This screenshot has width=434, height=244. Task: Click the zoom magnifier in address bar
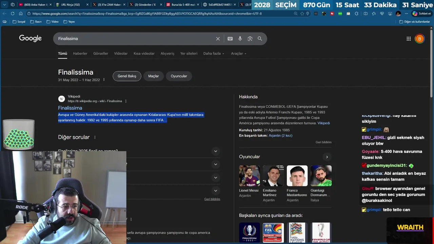point(296,14)
